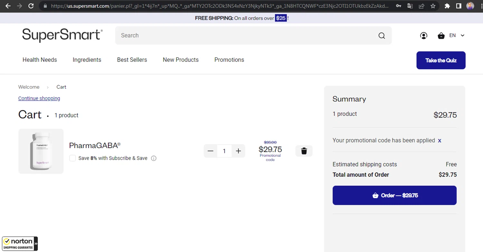Viewport: 483px width, 252px height.
Task: Click the browser forward arrow
Action: 20,6
